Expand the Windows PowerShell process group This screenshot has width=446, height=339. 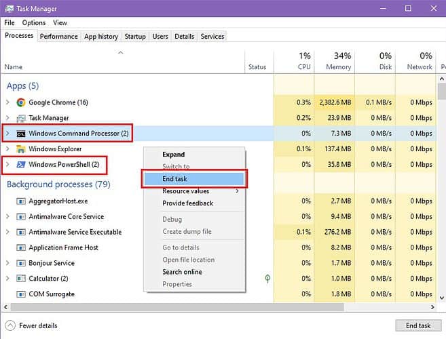pyautogui.click(x=7, y=165)
